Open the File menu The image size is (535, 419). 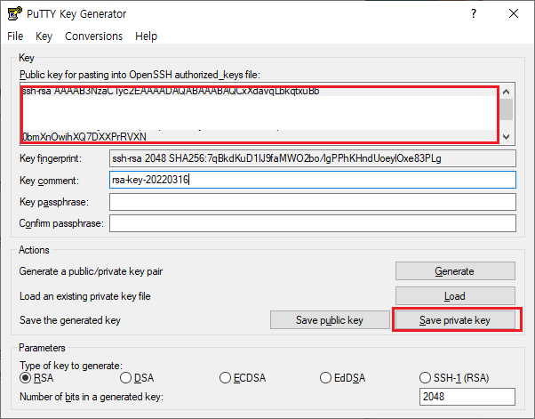[x=15, y=36]
